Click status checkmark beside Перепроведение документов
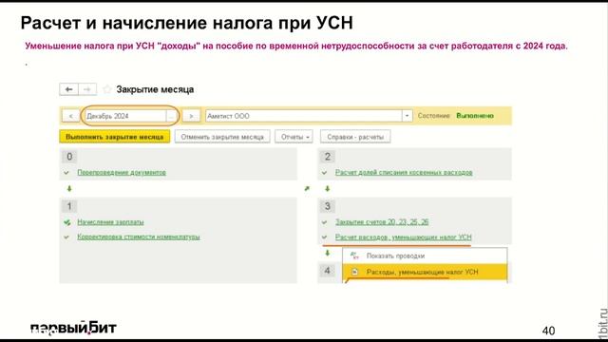This screenshot has height=342, width=608. (66, 173)
